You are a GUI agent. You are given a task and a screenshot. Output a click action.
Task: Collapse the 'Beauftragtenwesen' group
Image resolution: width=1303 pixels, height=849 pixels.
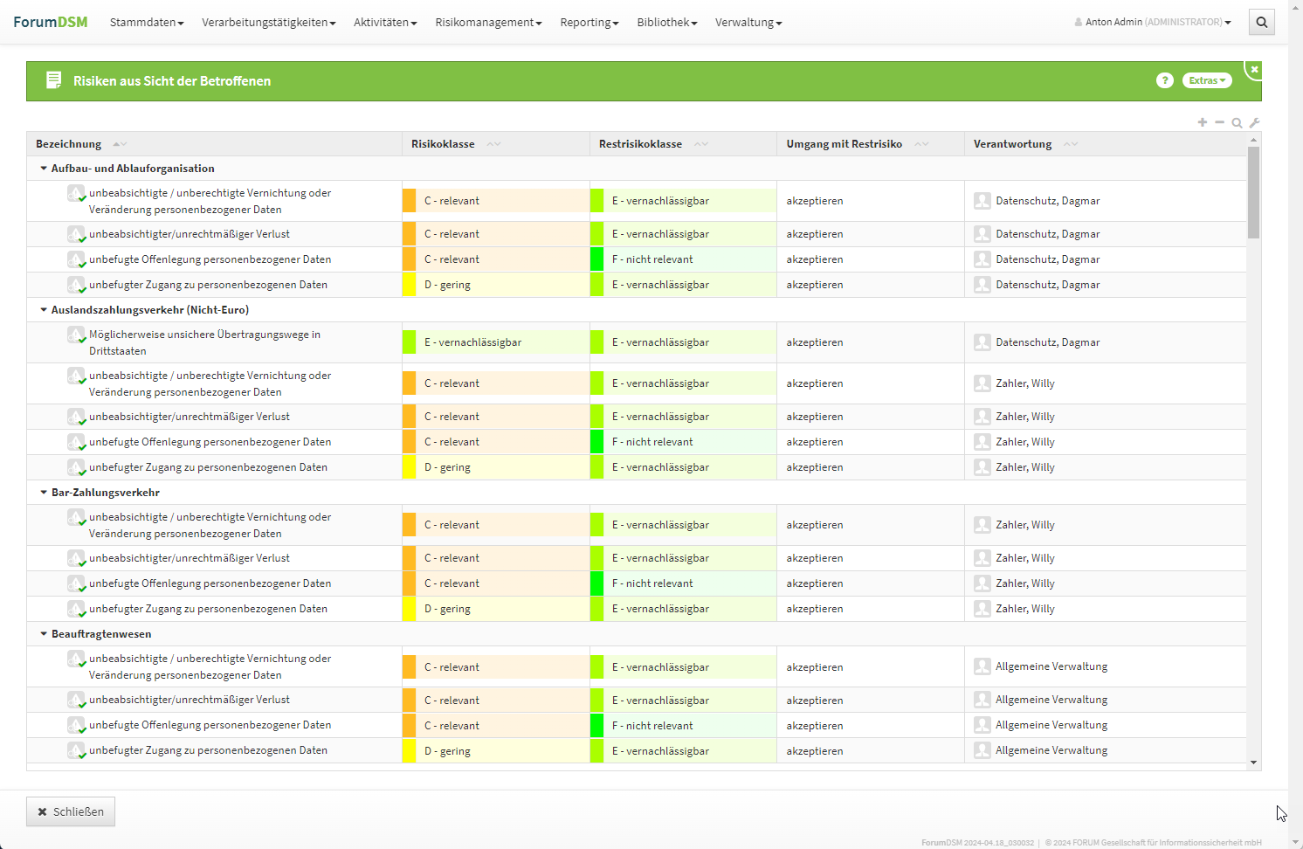pos(44,634)
